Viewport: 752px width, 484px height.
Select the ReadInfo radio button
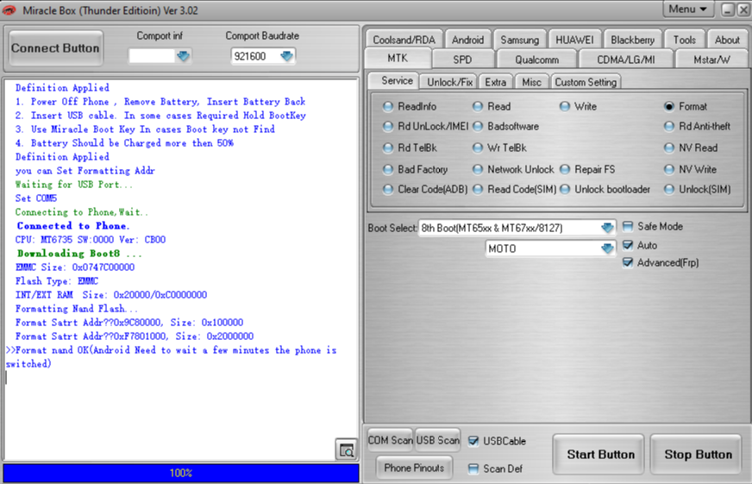click(x=388, y=107)
